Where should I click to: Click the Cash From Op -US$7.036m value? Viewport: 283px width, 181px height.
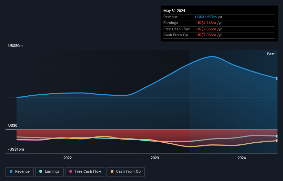click(205, 35)
